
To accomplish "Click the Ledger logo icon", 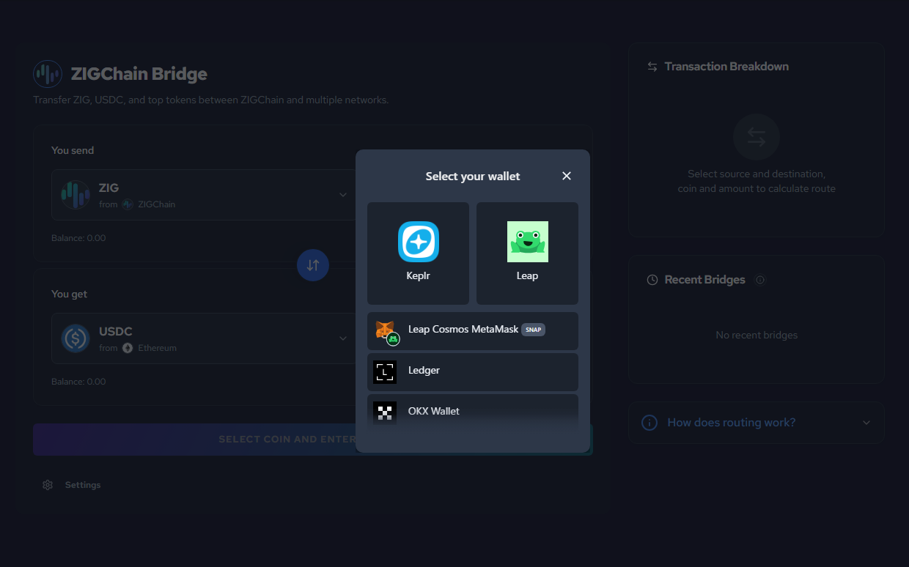I will [x=385, y=371].
